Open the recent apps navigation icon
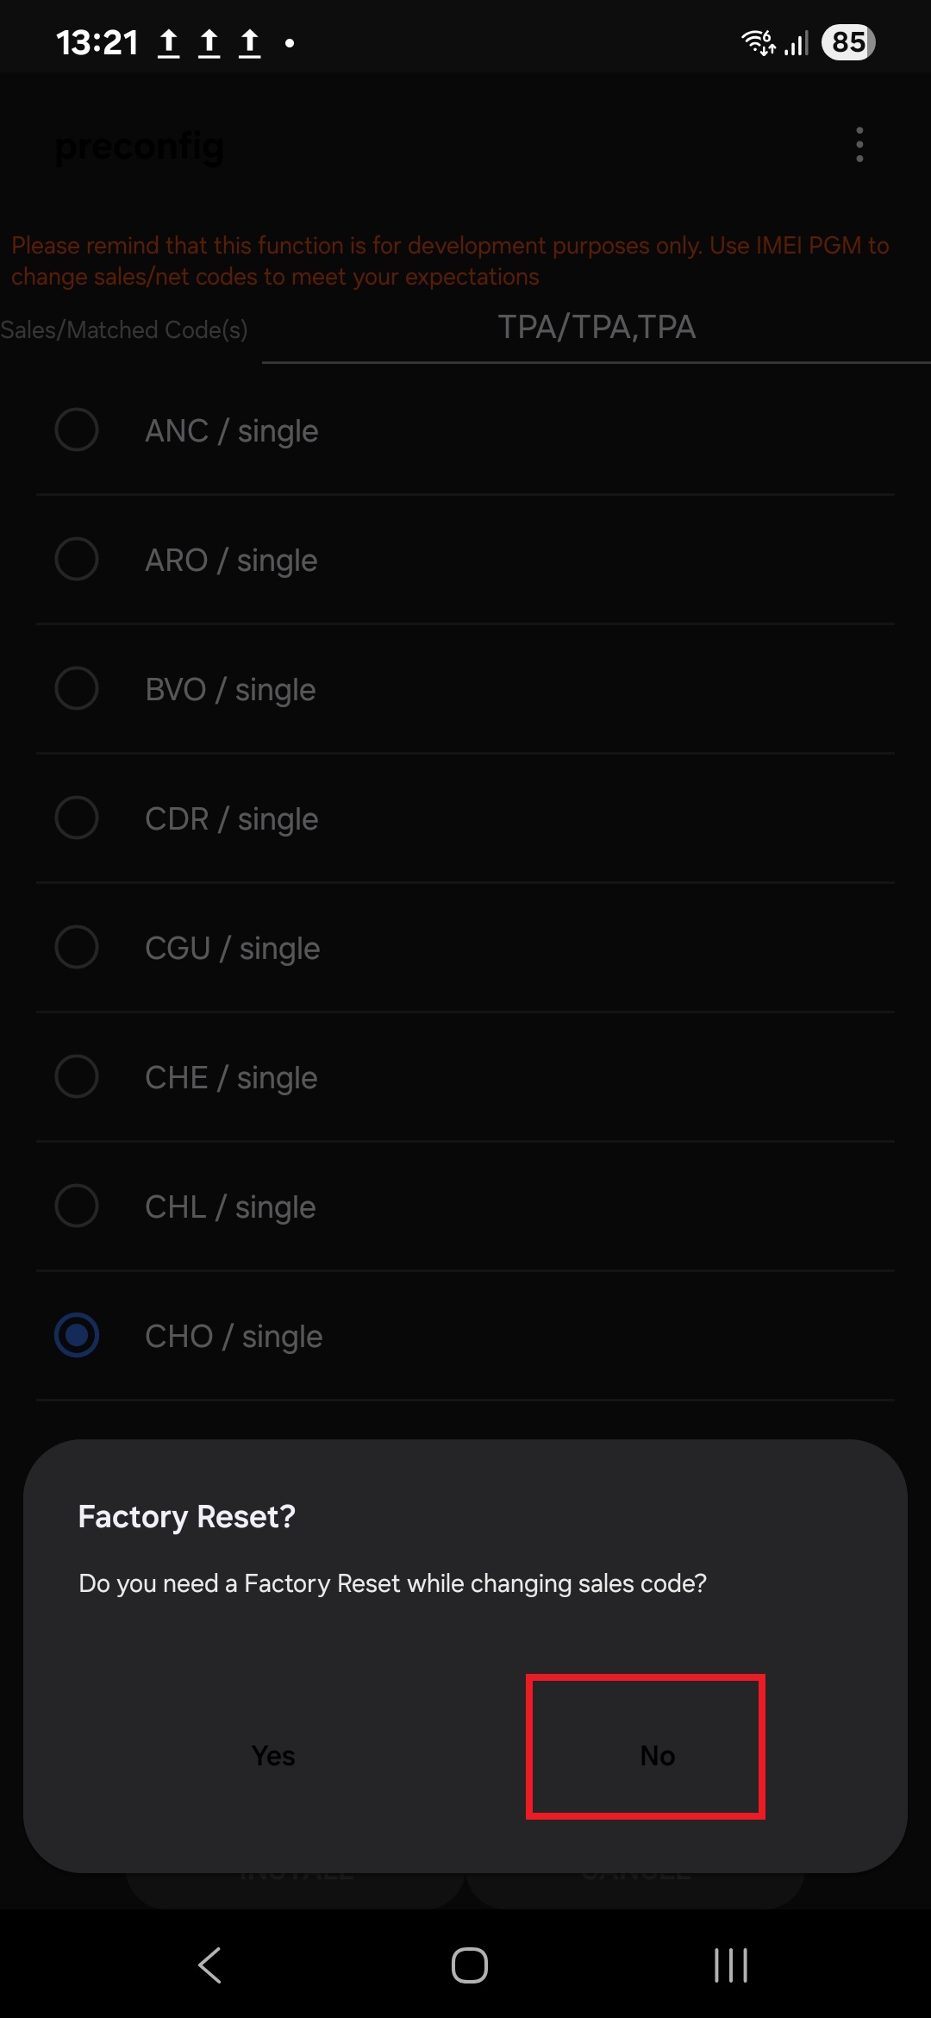 [730, 1965]
